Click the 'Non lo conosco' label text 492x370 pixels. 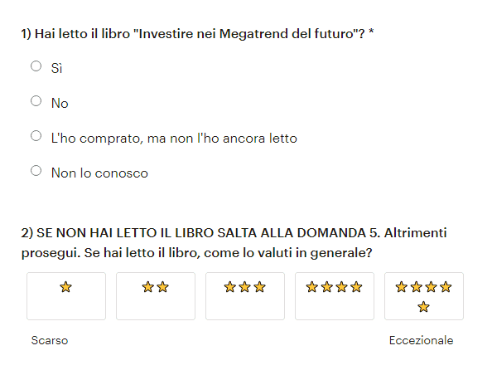(x=99, y=173)
